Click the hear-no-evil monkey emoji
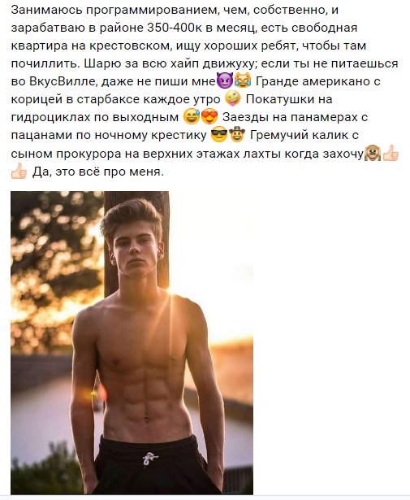The image size is (410, 500). coord(373,153)
